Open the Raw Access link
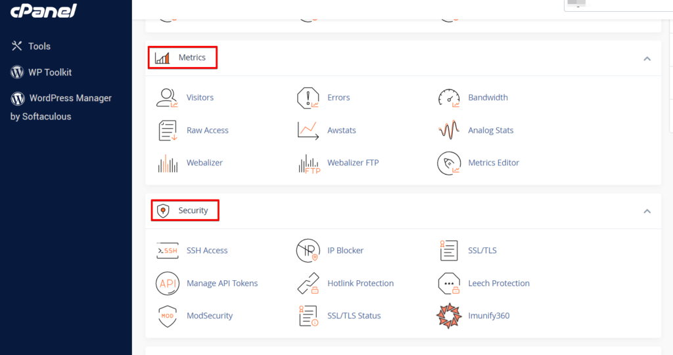 point(207,131)
